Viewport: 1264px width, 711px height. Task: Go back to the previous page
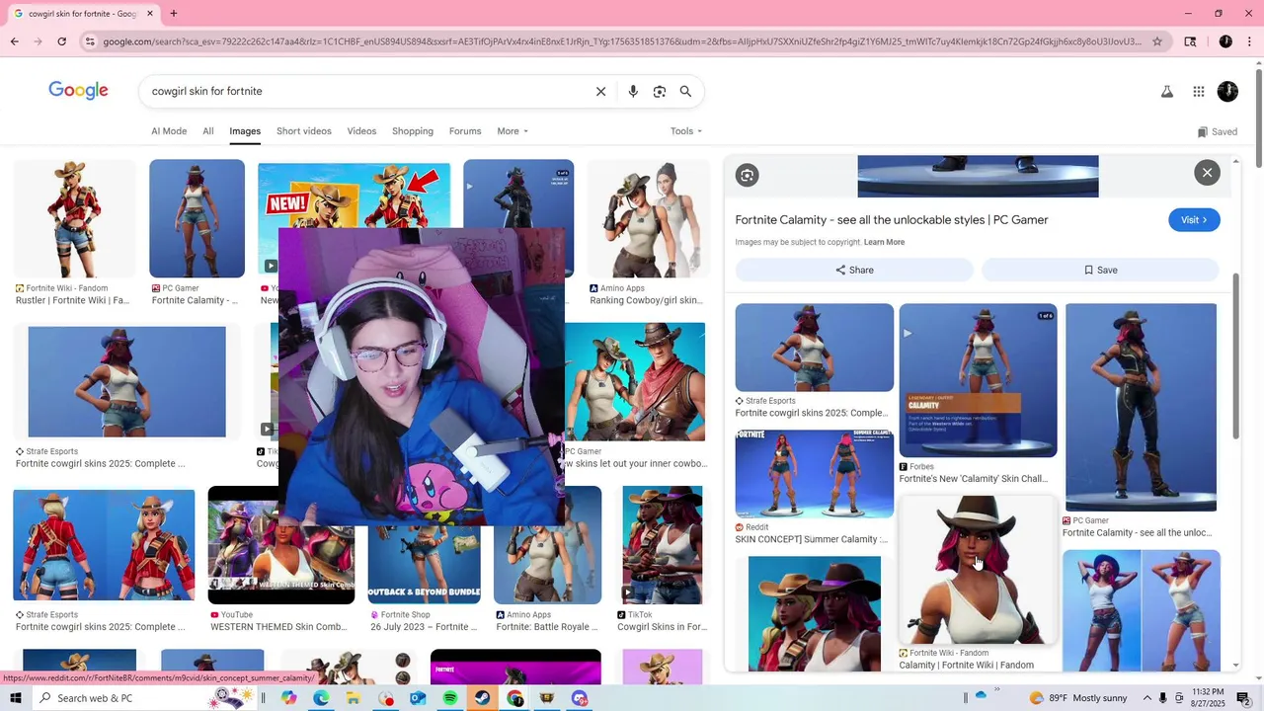(14, 41)
